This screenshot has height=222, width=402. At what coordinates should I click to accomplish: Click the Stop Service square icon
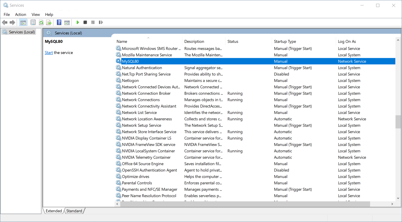coord(85,22)
